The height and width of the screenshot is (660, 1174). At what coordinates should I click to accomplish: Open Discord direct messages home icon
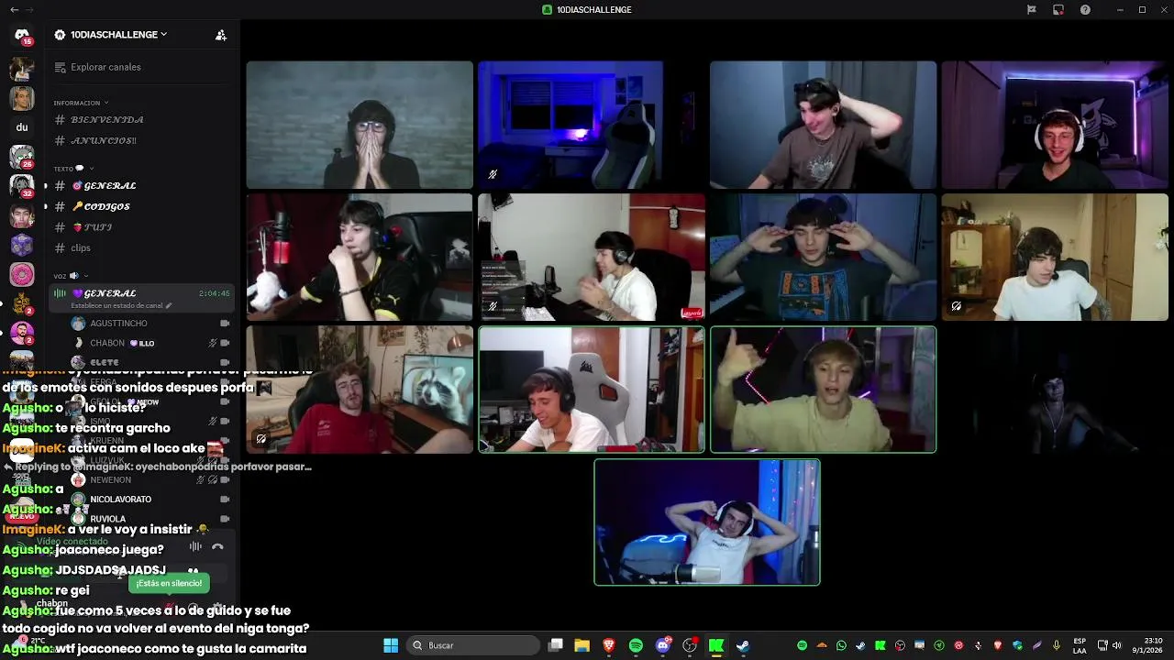click(22, 36)
